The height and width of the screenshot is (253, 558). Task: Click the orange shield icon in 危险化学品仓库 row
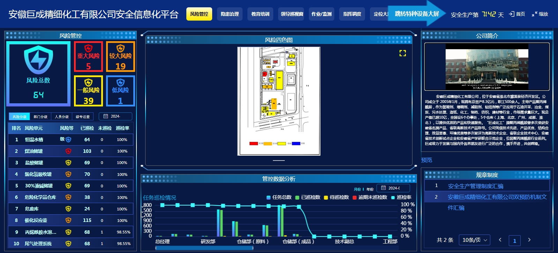68,197
